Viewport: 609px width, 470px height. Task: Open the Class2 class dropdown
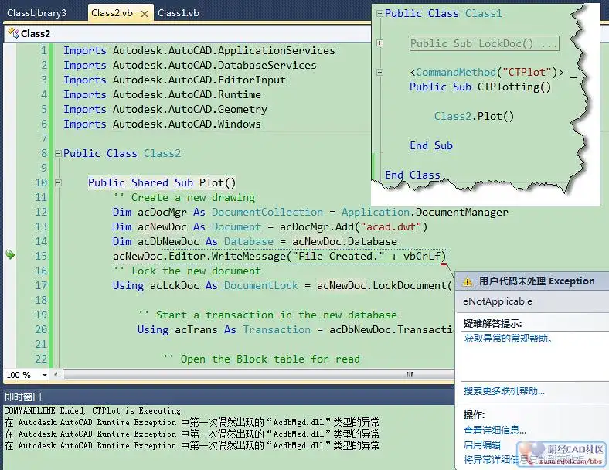point(188,33)
